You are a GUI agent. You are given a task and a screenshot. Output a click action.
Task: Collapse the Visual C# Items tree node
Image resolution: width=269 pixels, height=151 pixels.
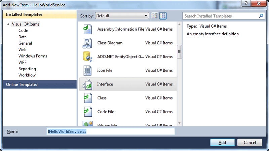click(8, 24)
